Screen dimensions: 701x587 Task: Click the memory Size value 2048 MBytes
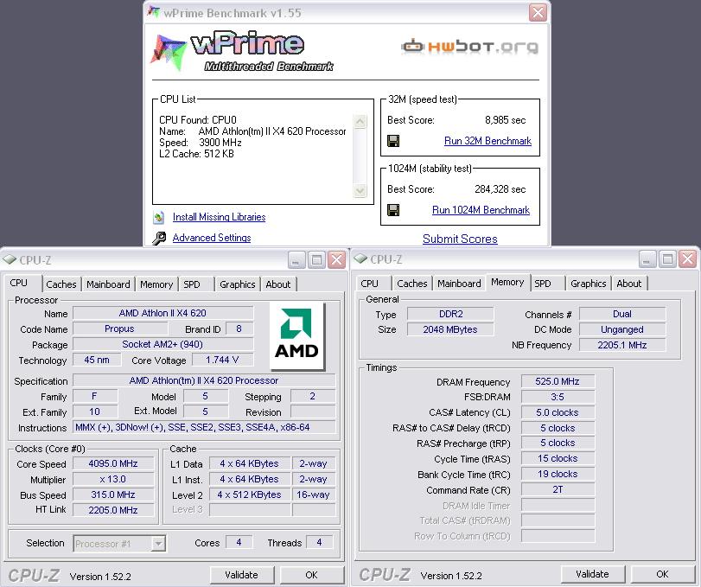click(450, 329)
